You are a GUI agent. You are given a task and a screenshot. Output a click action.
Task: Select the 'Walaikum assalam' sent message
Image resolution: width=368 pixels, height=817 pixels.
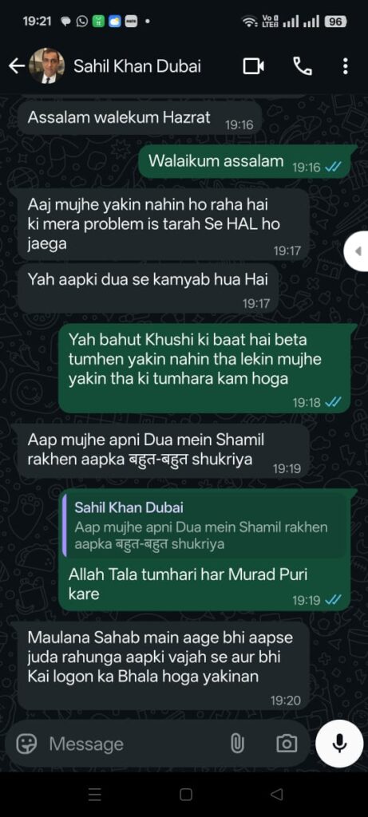(247, 161)
